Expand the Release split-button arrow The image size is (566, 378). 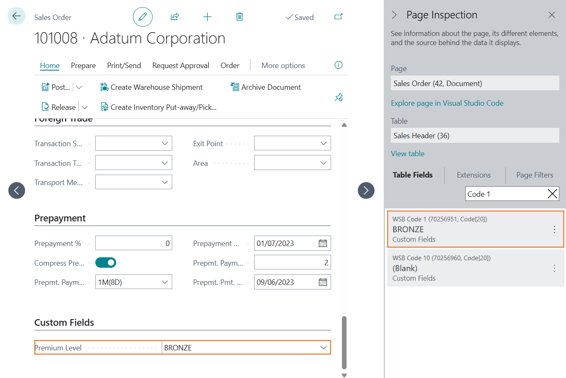pos(85,107)
